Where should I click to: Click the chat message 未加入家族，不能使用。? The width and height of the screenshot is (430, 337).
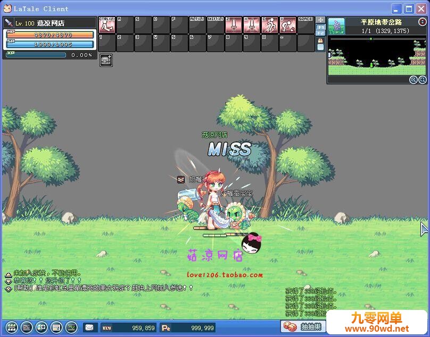[47, 273]
